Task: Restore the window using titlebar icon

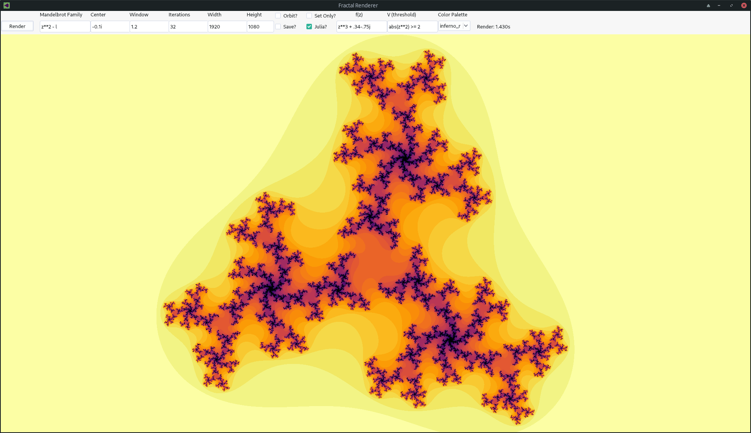Action: [x=731, y=5]
